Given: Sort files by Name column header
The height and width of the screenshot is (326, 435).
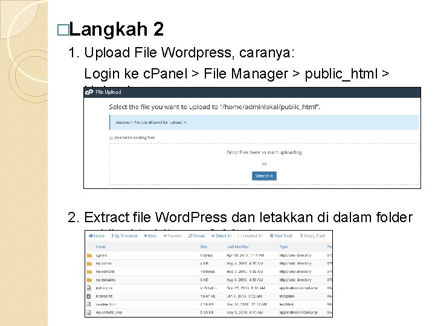Looking at the screenshot, I should pos(101,247).
